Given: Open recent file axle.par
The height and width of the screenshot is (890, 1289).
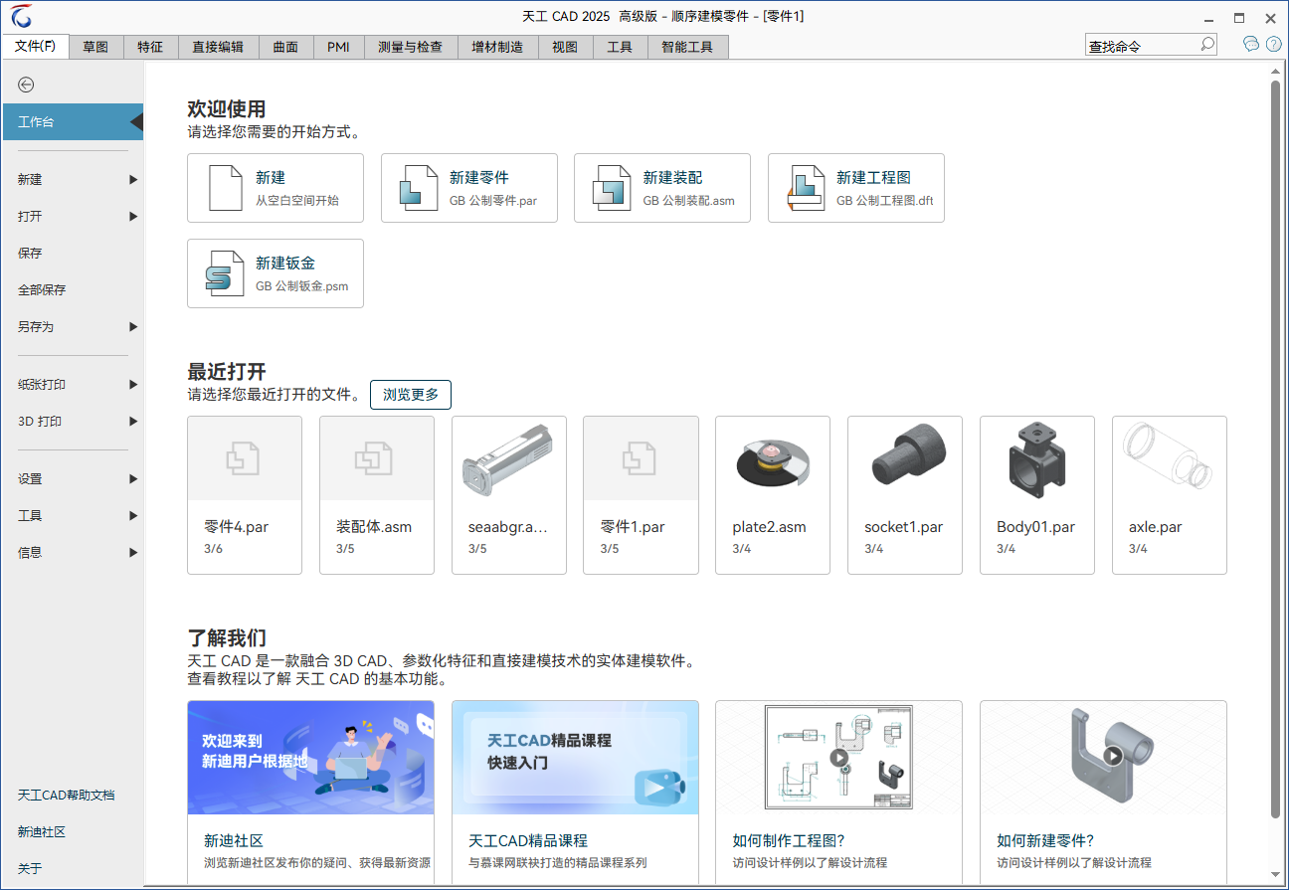Looking at the screenshot, I should 1170,495.
